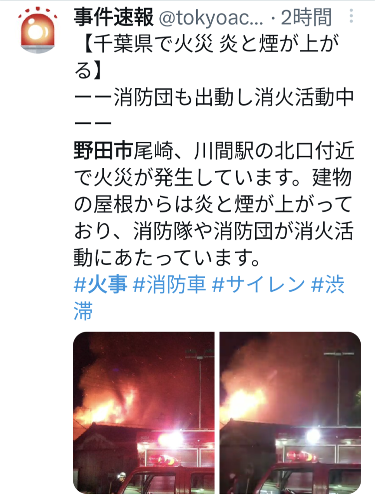Open the 事件速報 account name
The width and height of the screenshot is (375, 499).
pos(114,17)
